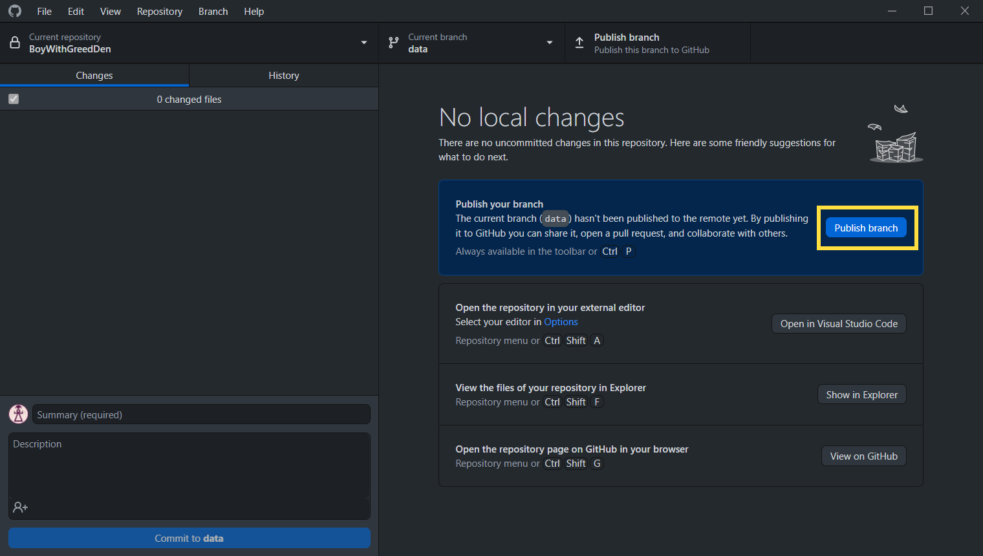Image resolution: width=983 pixels, height=556 pixels.
Task: Click 'Open the repository in your external editor' text
Action: click(x=550, y=308)
